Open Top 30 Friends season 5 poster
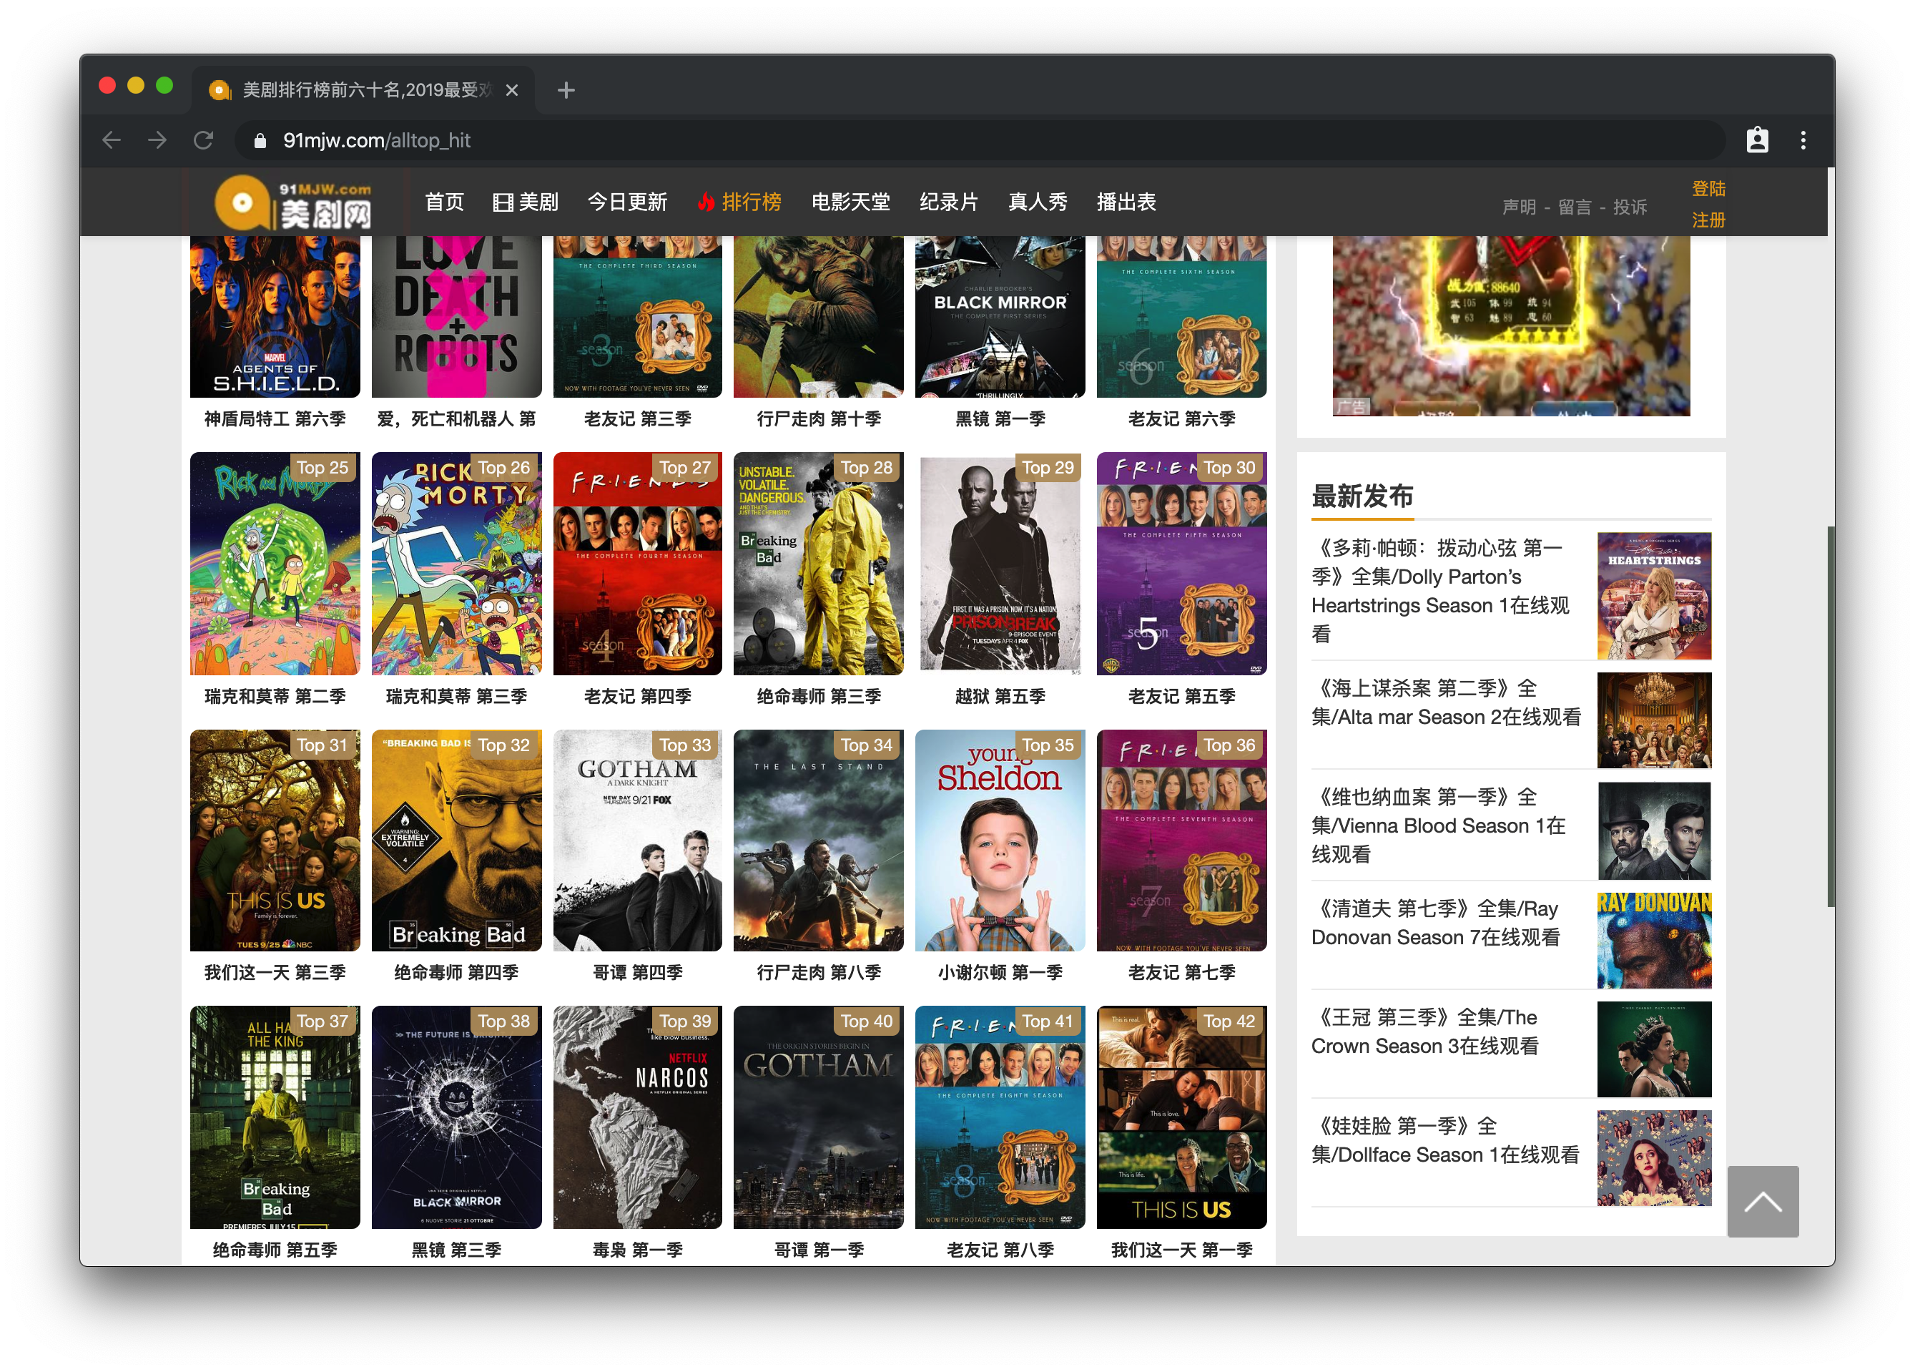Image resolution: width=1915 pixels, height=1372 pixels. [1181, 564]
